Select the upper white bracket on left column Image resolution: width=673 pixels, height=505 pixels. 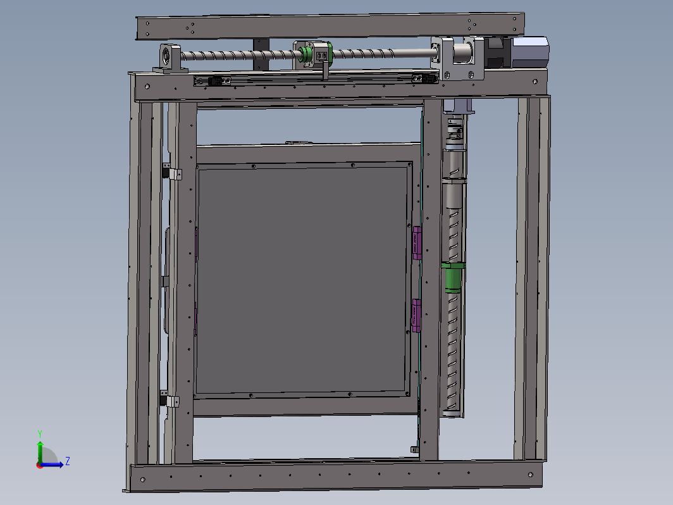175,175
